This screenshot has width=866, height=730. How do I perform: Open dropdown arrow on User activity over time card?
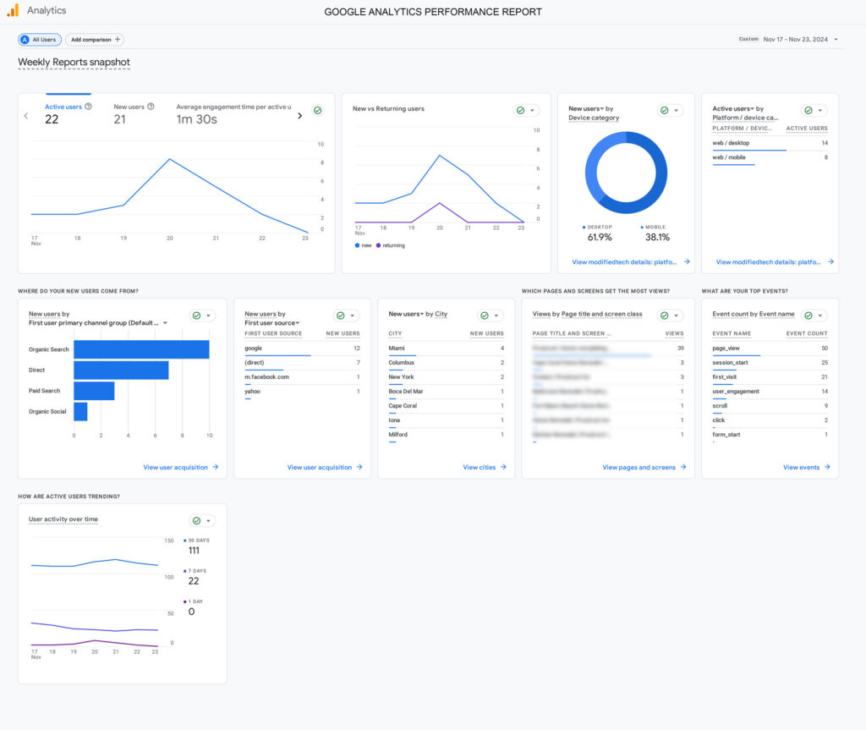[209, 520]
